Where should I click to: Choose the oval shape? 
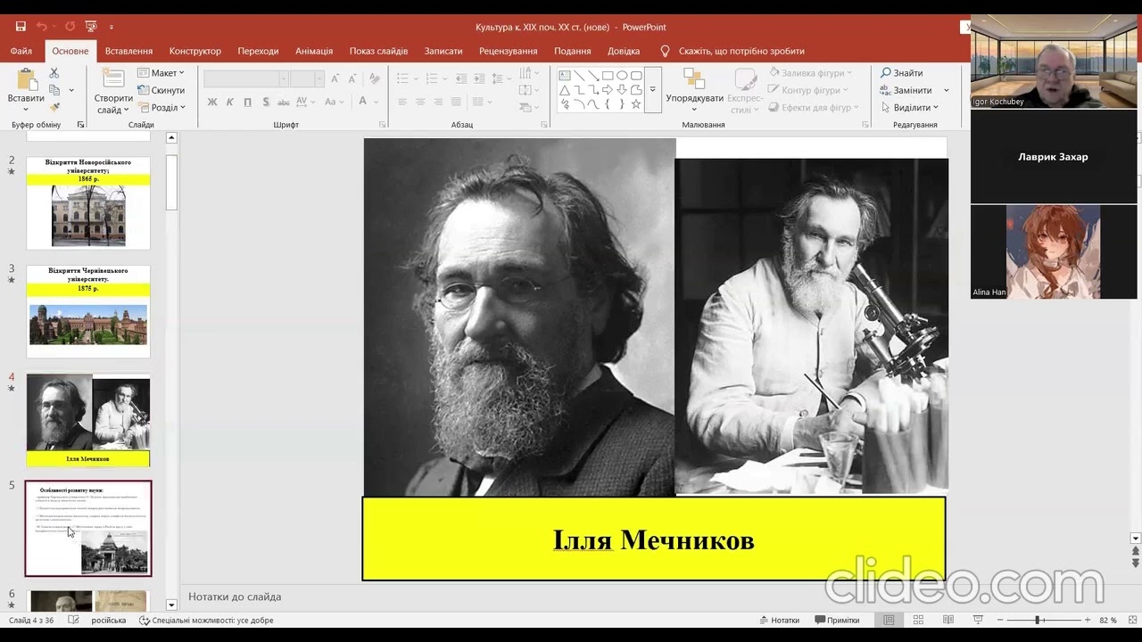click(622, 76)
